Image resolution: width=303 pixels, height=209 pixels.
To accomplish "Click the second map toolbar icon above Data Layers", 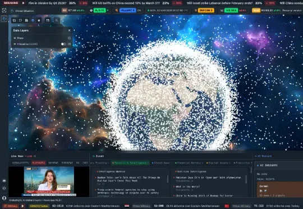I will [x=20, y=20].
